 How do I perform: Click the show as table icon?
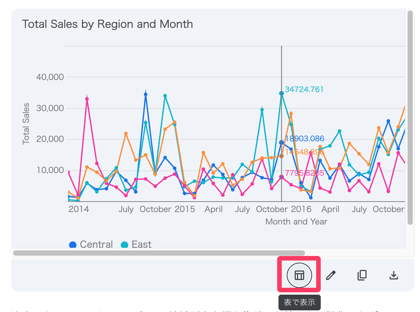tap(299, 275)
